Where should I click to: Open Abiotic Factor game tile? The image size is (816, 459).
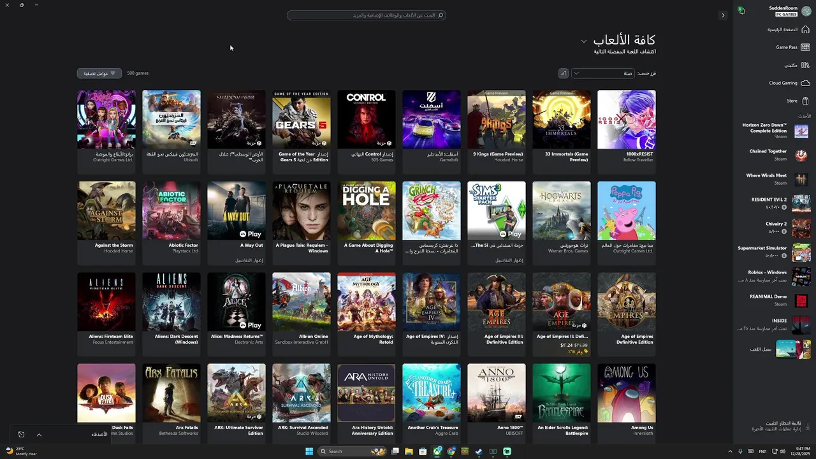tap(171, 222)
